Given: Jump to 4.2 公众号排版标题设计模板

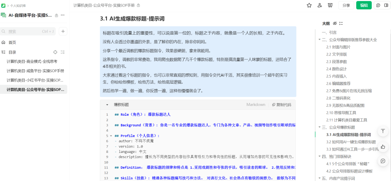Looking at the screenshot, I should coord(349,171).
